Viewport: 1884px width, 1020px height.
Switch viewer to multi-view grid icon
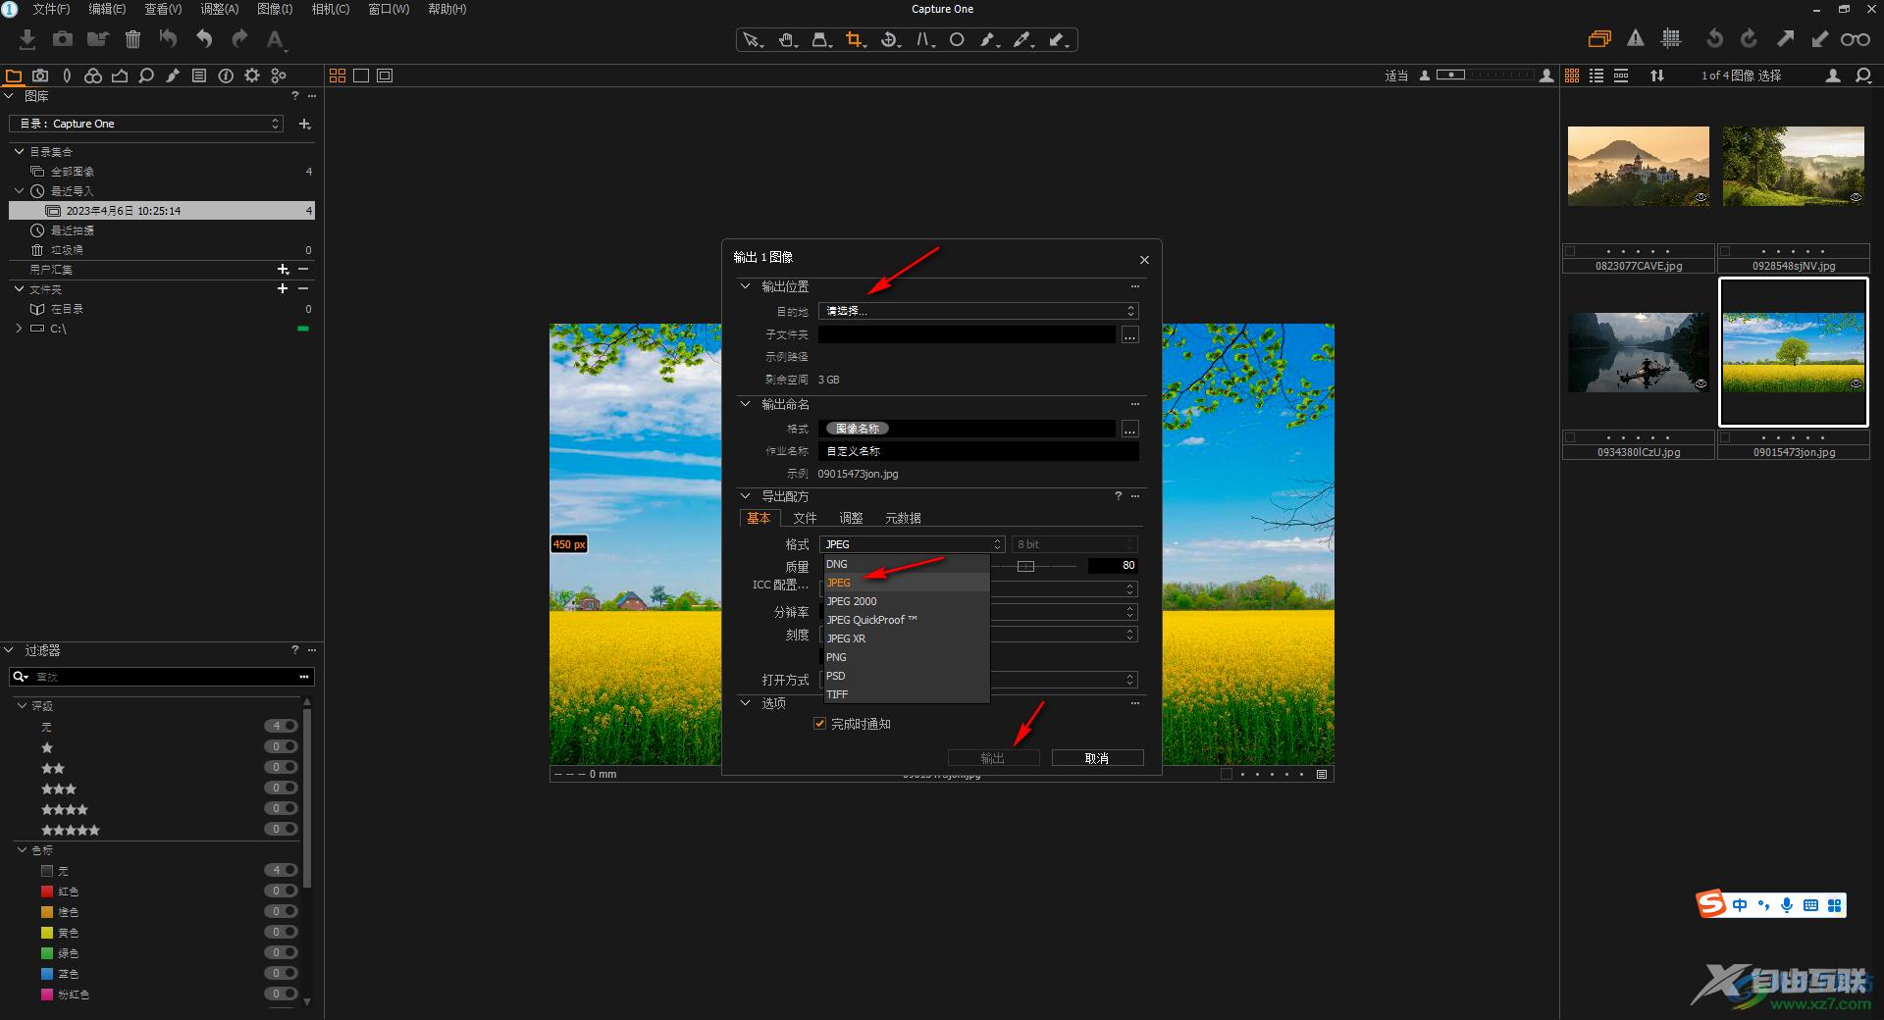338,76
